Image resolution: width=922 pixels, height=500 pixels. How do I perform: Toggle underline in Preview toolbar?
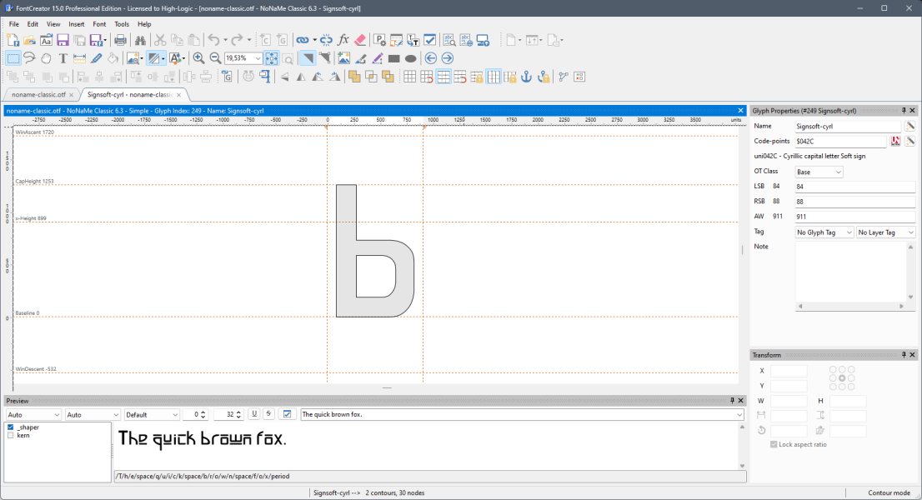click(254, 414)
